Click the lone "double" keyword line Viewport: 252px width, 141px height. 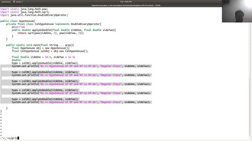[x=16, y=60]
